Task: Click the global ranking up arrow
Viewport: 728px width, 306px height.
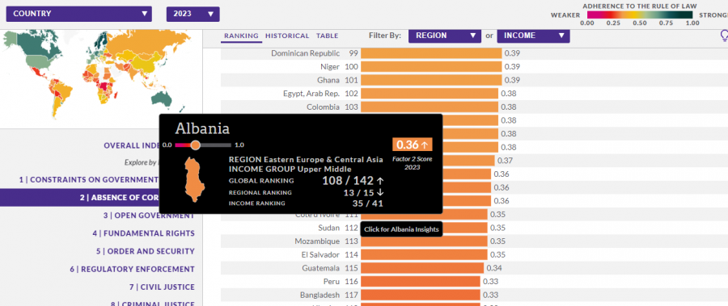Action: coord(380,181)
